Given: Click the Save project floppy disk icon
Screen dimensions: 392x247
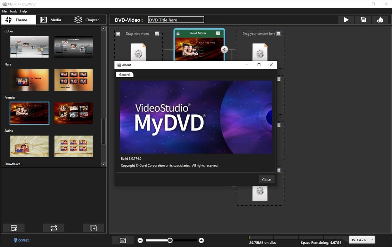Looking at the screenshot, I should tap(363, 20).
